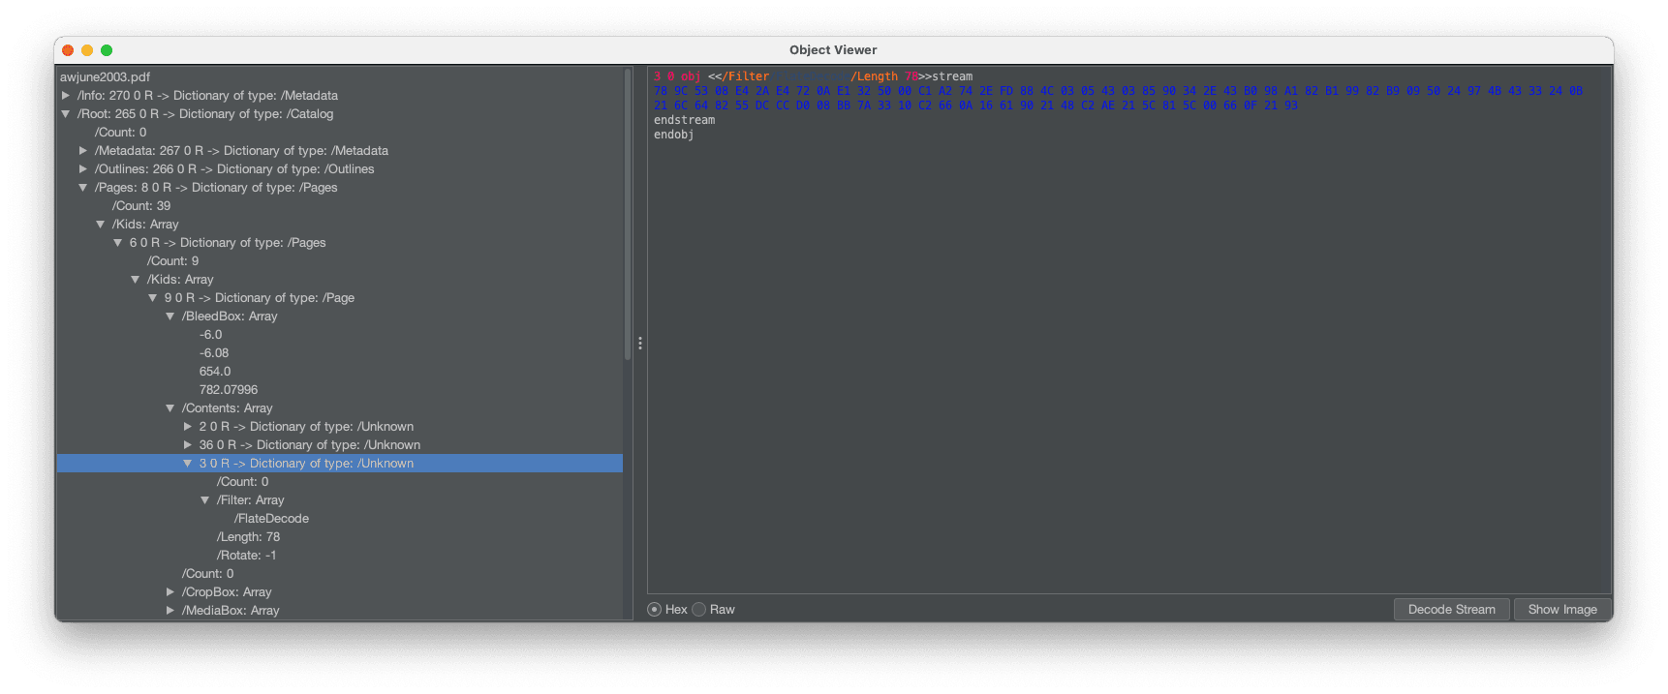Collapse the /Pages: 8 0 R node

(x=83, y=188)
